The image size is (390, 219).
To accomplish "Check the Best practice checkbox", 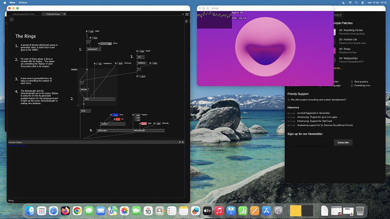I will [x=353, y=81].
